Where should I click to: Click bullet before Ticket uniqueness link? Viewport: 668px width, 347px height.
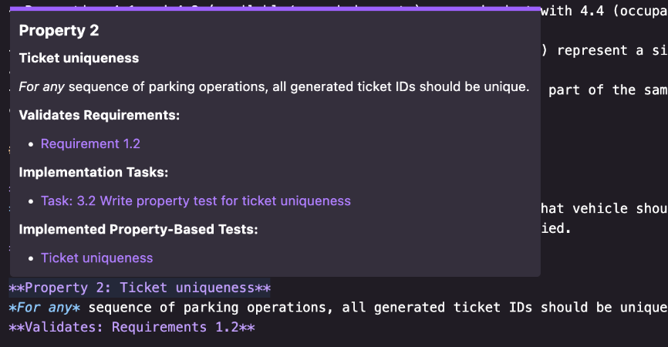point(30,258)
